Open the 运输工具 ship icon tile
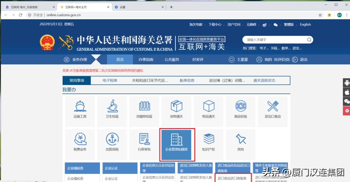Image resolution: width=350 pixels, height=182 pixels. tap(80, 112)
